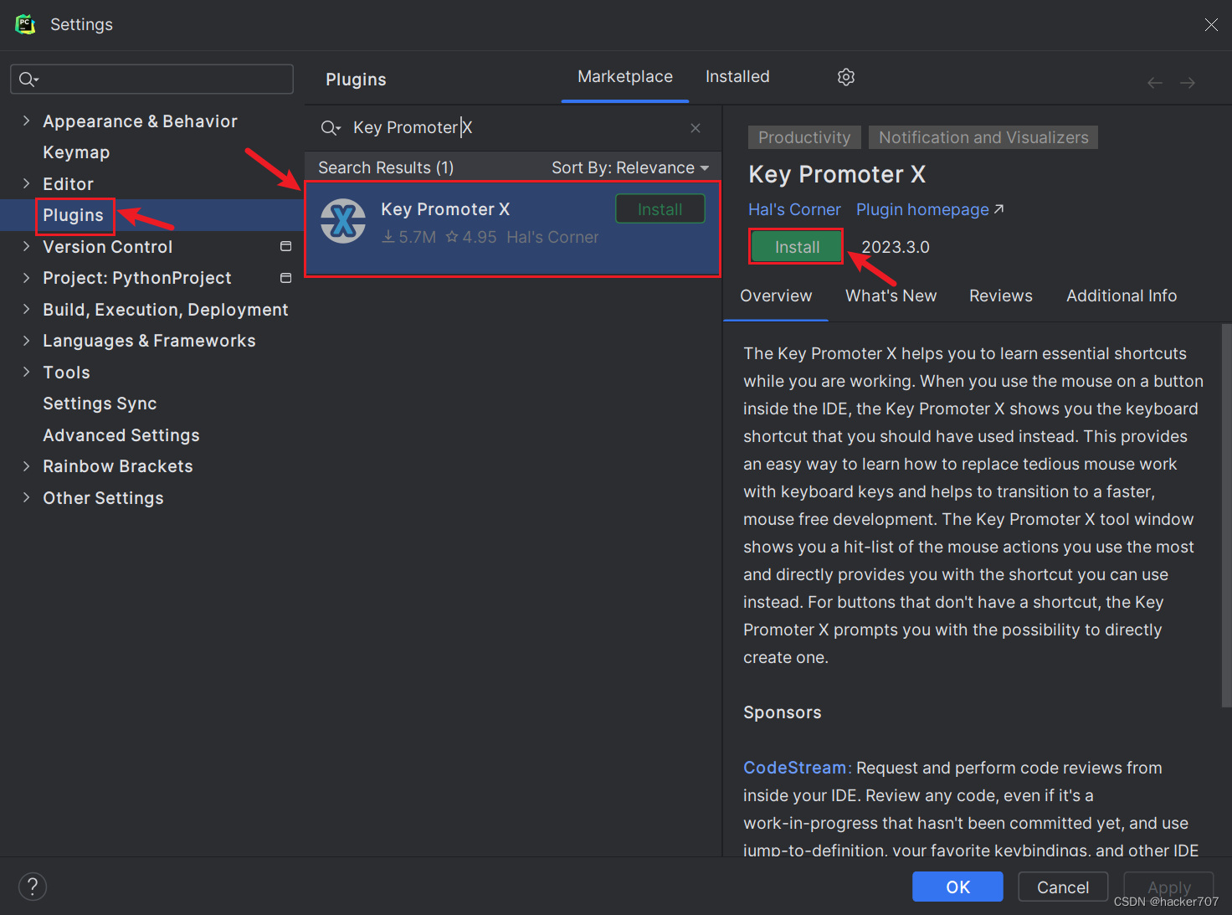Click the description panel scrollbar

pos(1226,515)
